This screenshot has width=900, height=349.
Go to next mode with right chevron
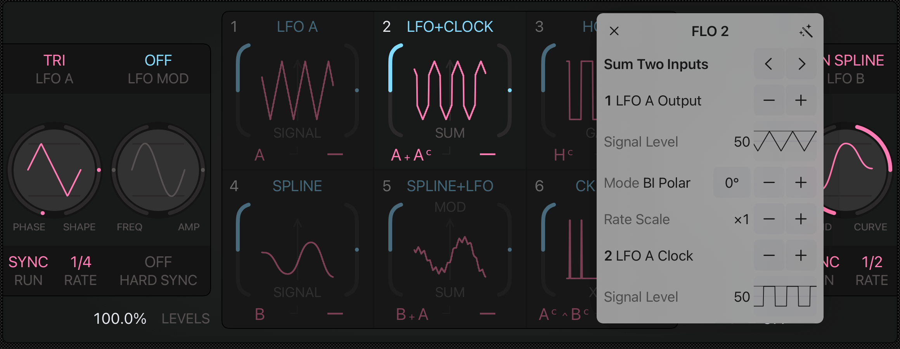[801, 64]
